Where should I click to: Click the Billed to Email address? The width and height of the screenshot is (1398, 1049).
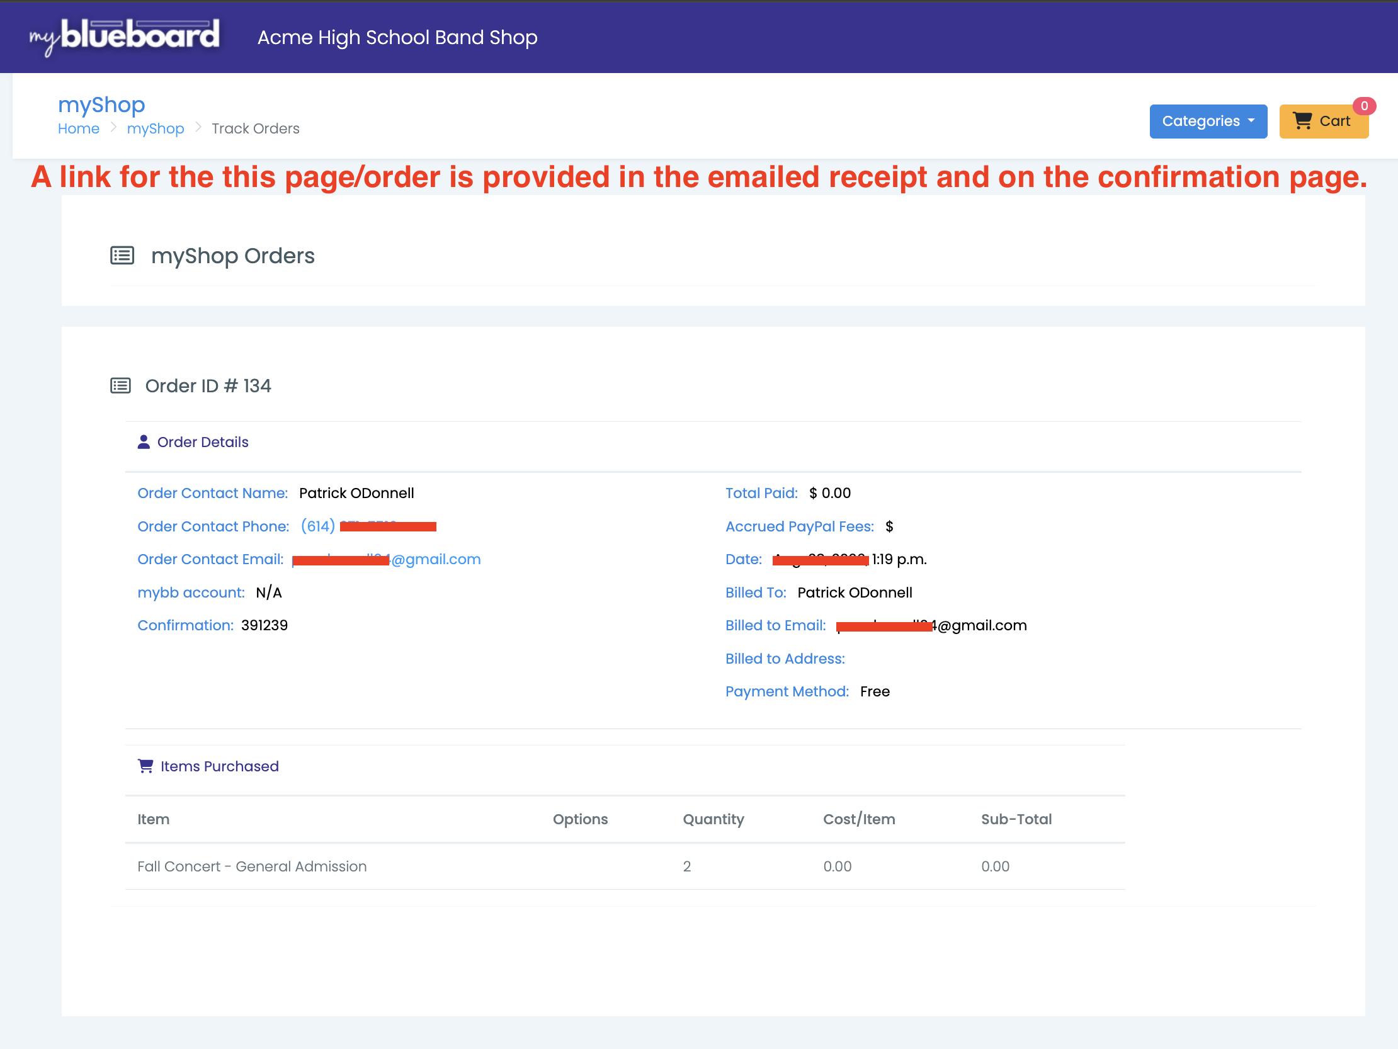pos(931,625)
